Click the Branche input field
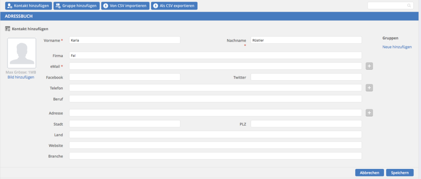The height and width of the screenshot is (179, 421). 216,156
